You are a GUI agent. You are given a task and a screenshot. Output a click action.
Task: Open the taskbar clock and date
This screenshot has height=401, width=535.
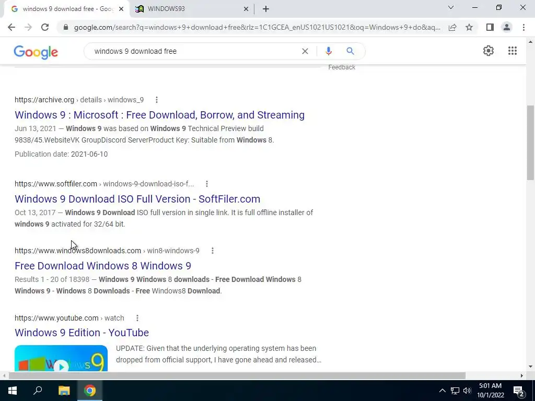[490, 391]
